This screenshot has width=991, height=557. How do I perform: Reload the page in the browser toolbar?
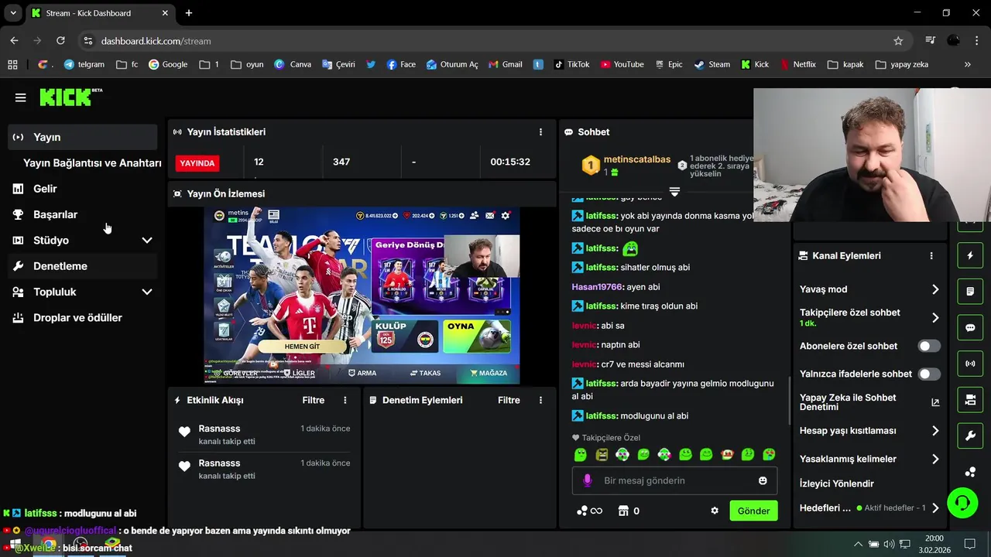[60, 41]
